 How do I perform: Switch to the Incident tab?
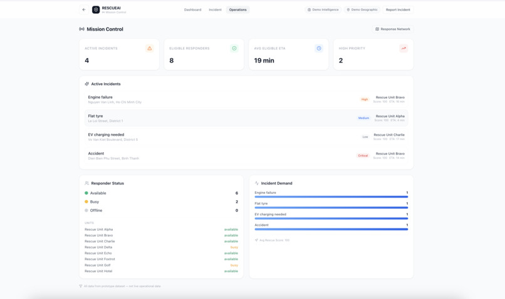pyautogui.click(x=215, y=9)
